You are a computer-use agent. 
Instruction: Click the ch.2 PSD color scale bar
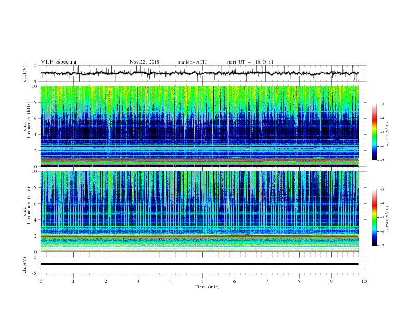pyautogui.click(x=375, y=217)
